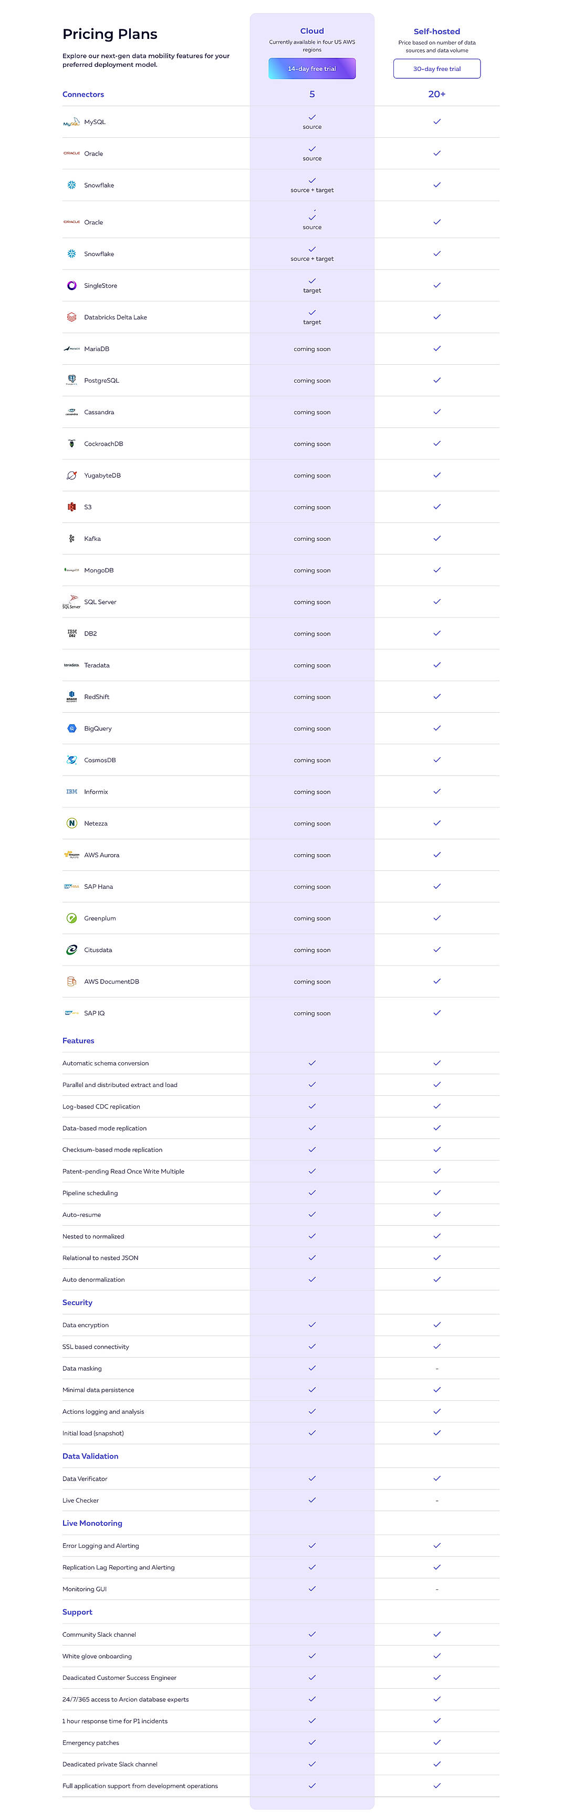
Task: Expand the Support section heading
Action: point(76,1611)
